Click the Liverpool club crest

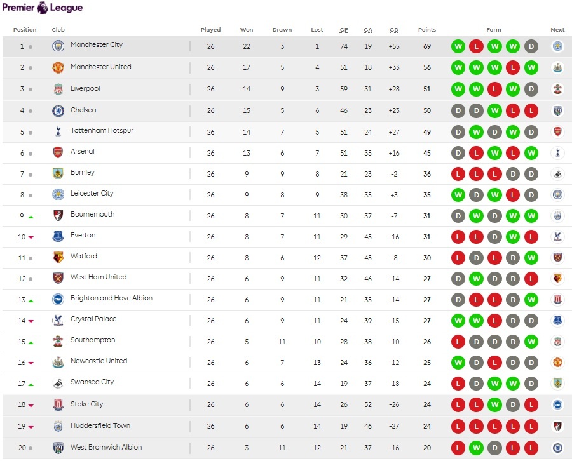coord(58,90)
